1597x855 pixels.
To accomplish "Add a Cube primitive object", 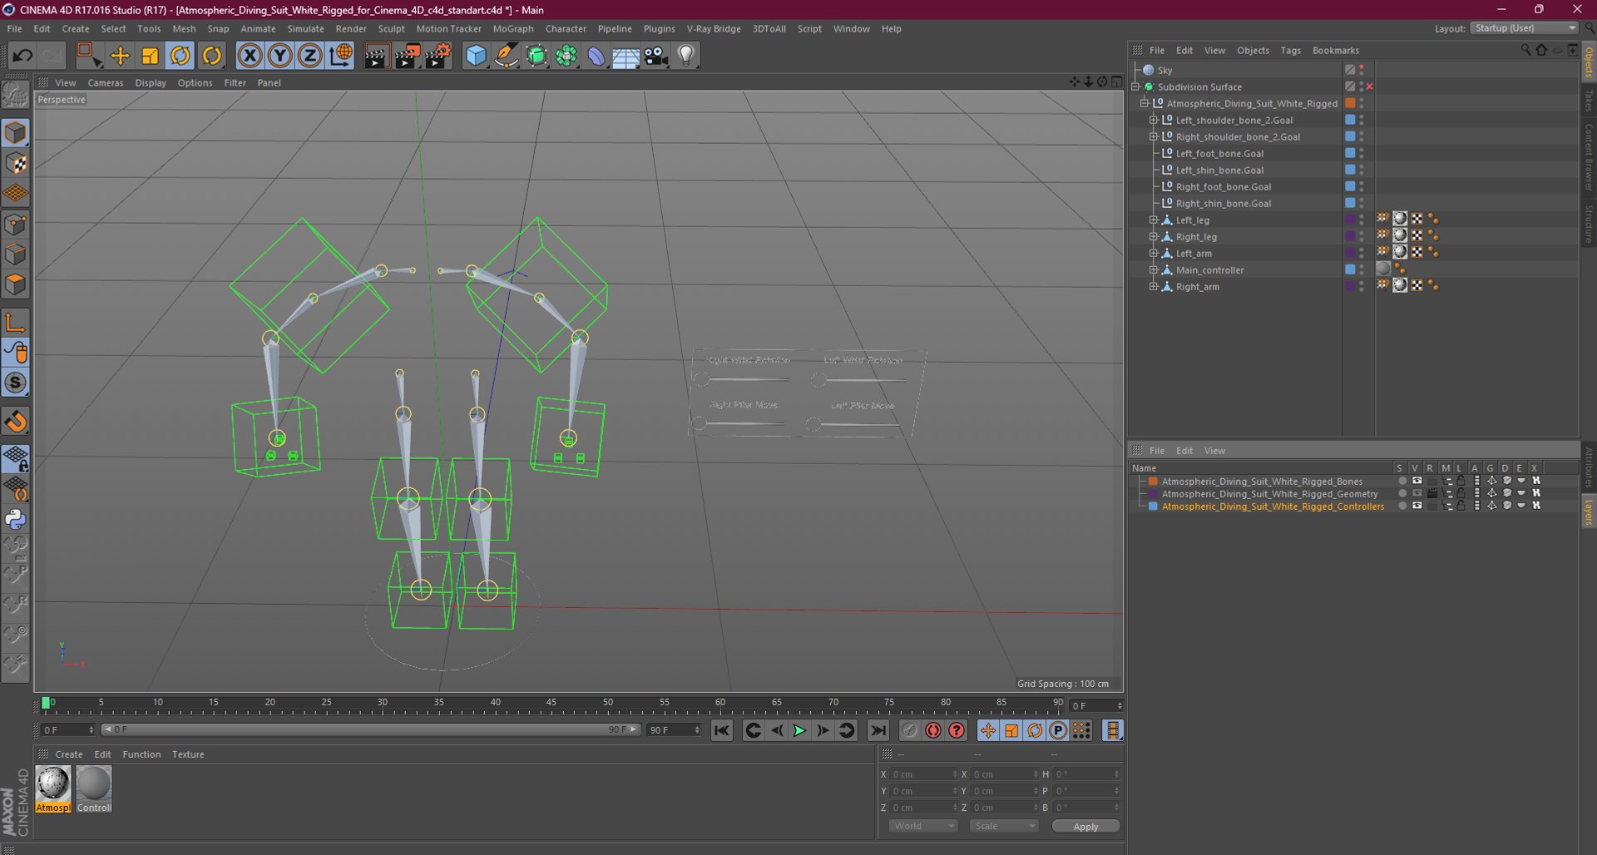I will point(476,56).
